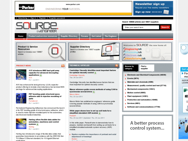188x141 pixels.
Task: Expand Production and automation category arrow
Action: (125, 100)
